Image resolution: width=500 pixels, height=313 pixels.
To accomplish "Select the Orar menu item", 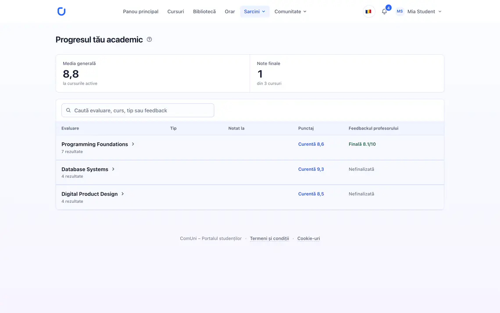I will pyautogui.click(x=229, y=11).
